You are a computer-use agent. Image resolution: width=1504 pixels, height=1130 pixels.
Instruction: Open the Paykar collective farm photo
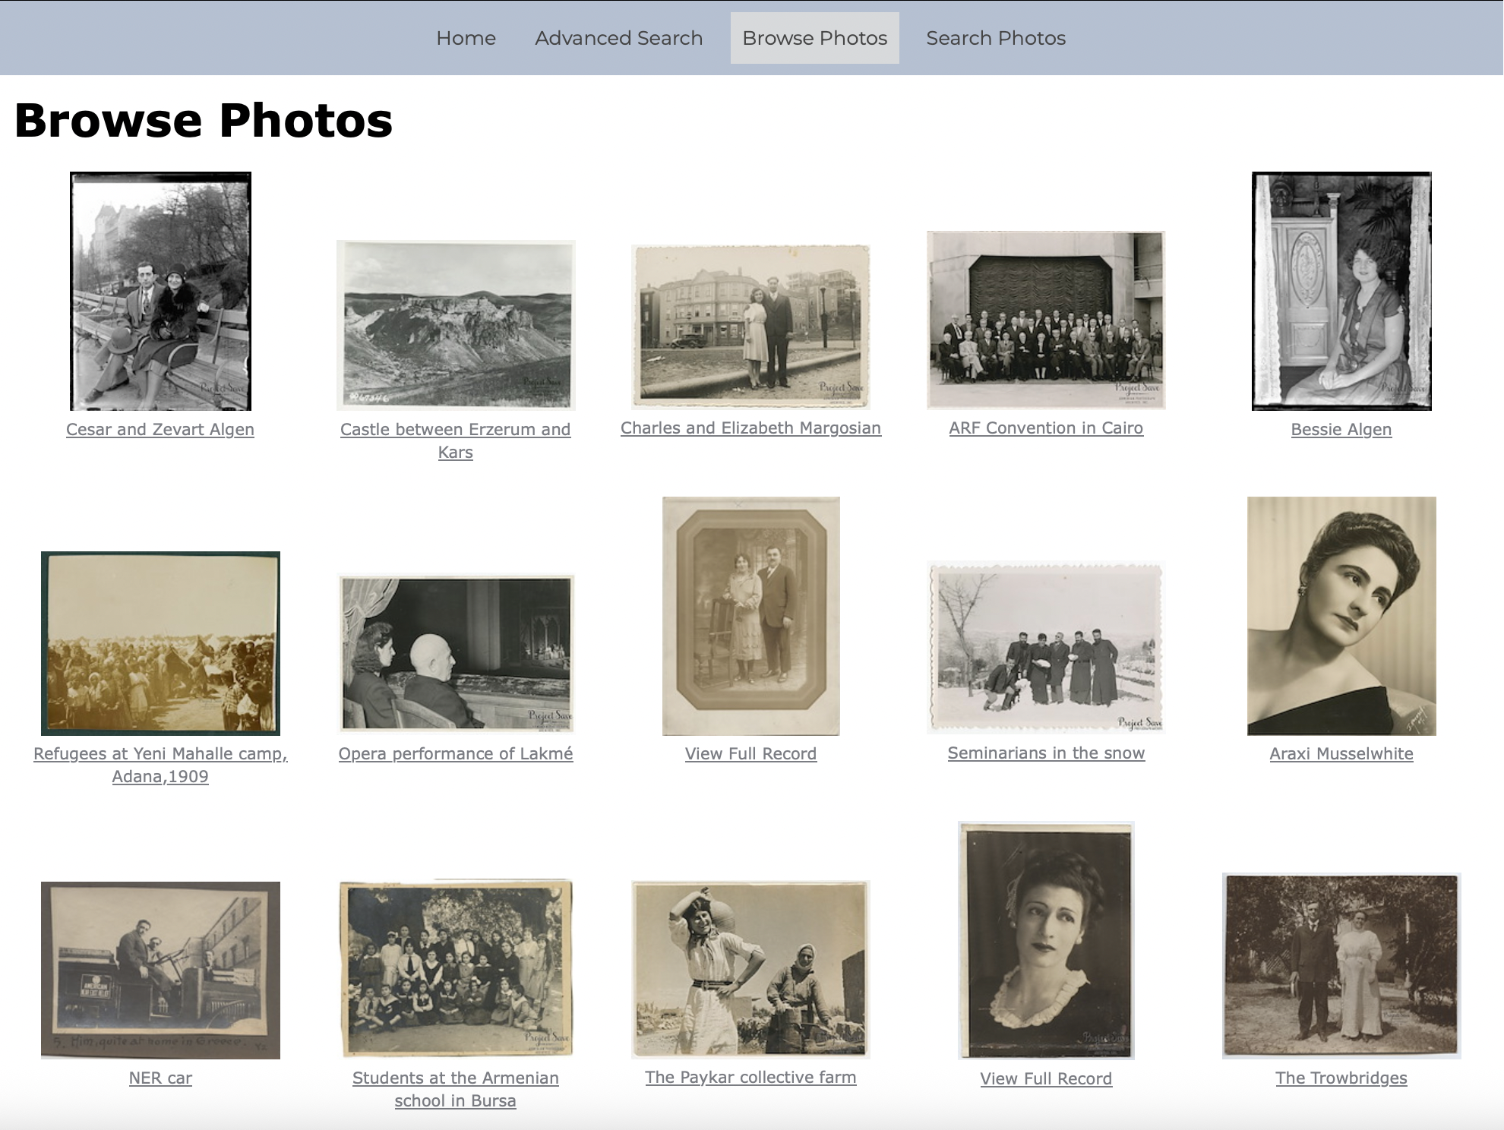click(x=750, y=969)
